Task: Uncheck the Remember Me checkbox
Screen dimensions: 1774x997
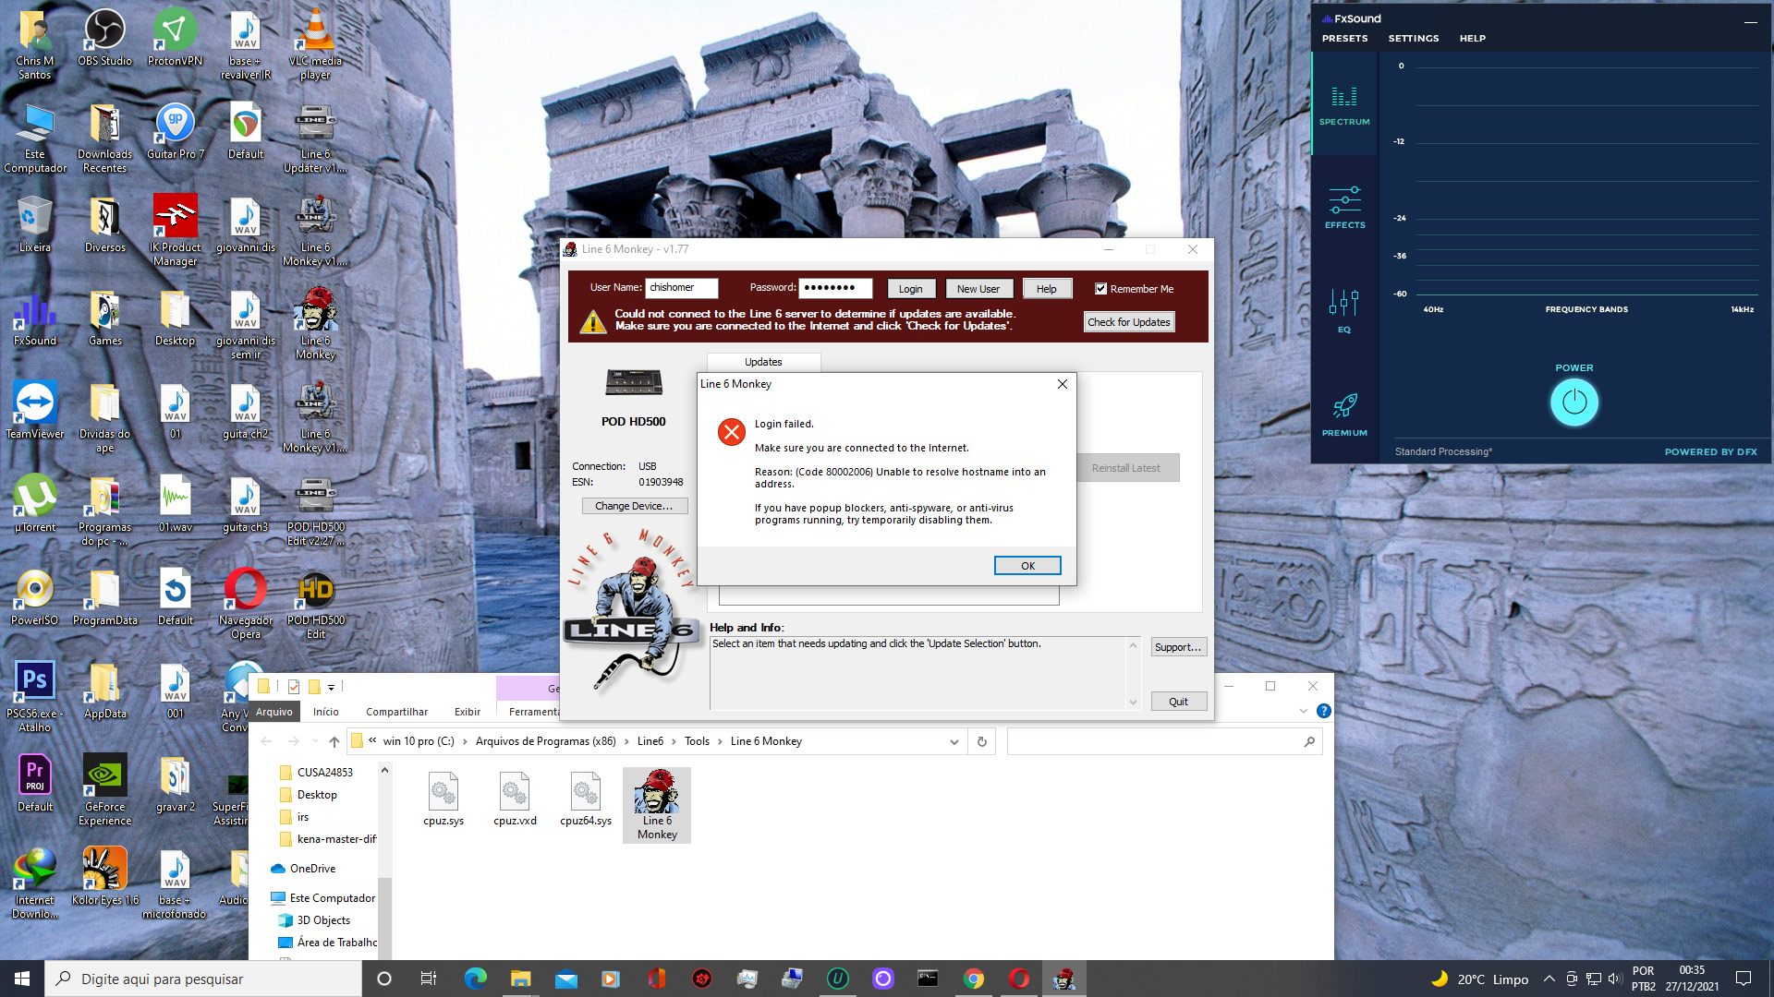Action: click(1100, 289)
